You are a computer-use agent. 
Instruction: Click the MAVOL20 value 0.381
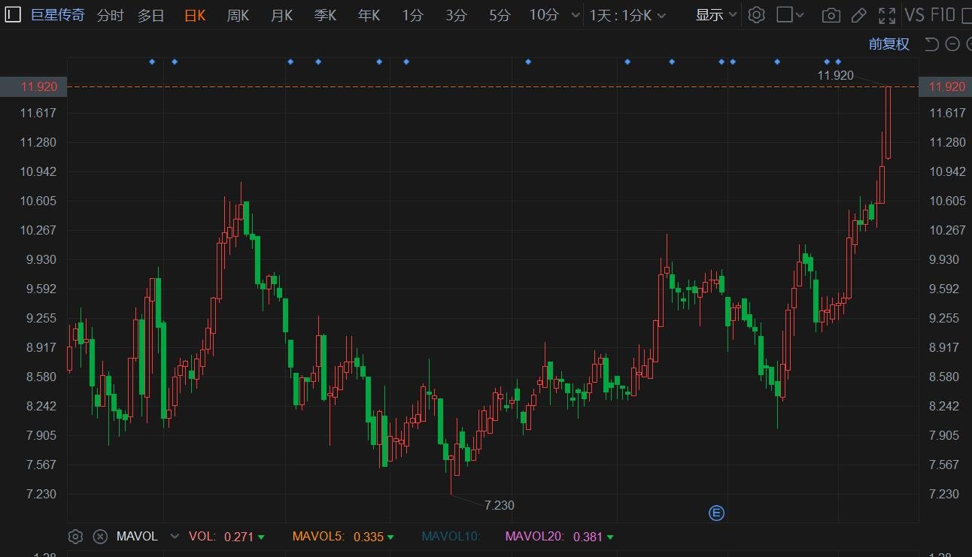click(588, 537)
